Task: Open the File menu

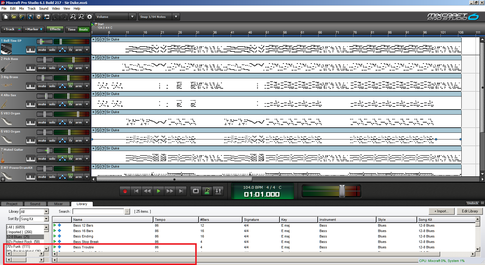Action: [4, 8]
